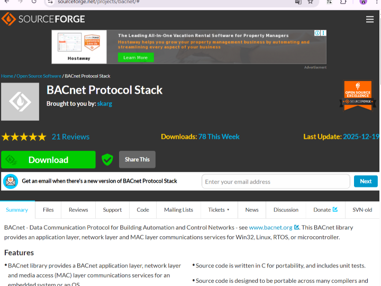Open the SourceForge hamburger menu
The height and width of the screenshot is (286, 381).
[x=369, y=20]
